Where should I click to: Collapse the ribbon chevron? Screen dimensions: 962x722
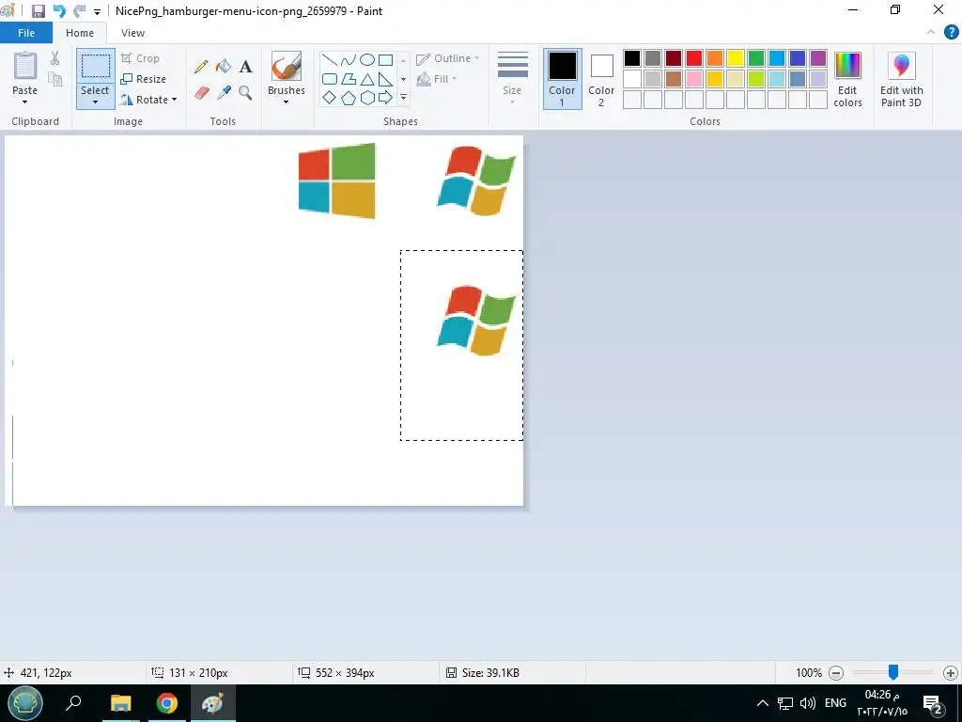931,33
